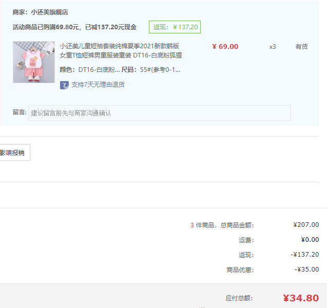Click the 7-day return badge icon
Screen dimensions: 327x308
pyautogui.click(x=64, y=85)
